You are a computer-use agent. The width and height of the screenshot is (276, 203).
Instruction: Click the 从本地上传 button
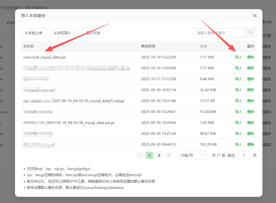tap(34, 33)
